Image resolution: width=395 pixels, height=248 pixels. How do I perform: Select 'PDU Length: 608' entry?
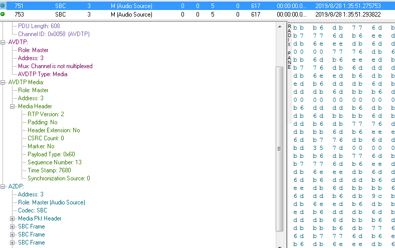(x=39, y=26)
